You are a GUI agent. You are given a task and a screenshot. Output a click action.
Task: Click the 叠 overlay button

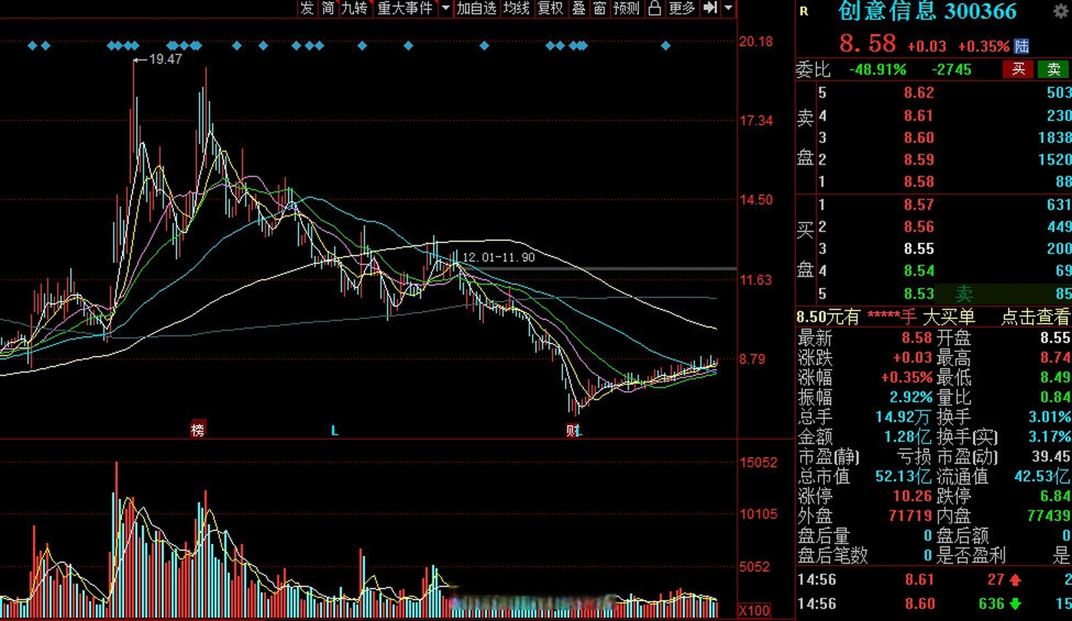578,8
